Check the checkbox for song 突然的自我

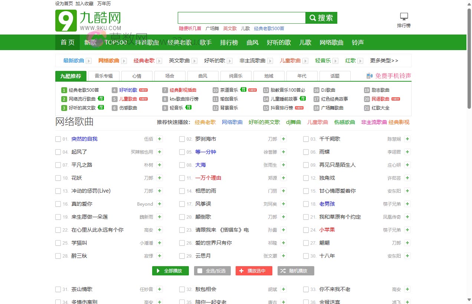coord(58,139)
